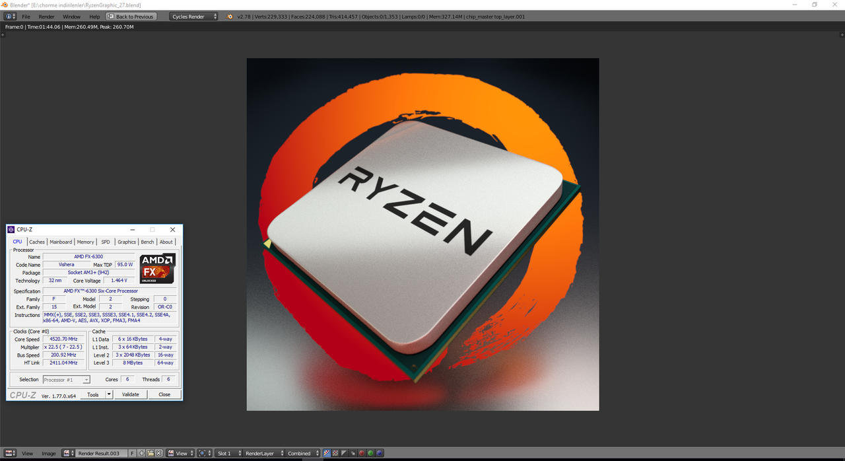The height and width of the screenshot is (461, 845).
Task: Open the image editor type selector icon
Action: point(10,453)
